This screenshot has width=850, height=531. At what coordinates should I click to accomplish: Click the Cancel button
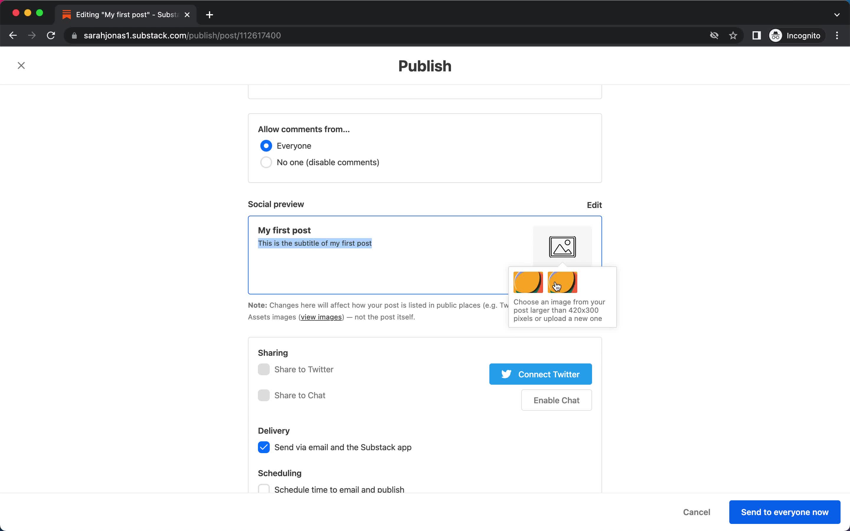click(697, 512)
